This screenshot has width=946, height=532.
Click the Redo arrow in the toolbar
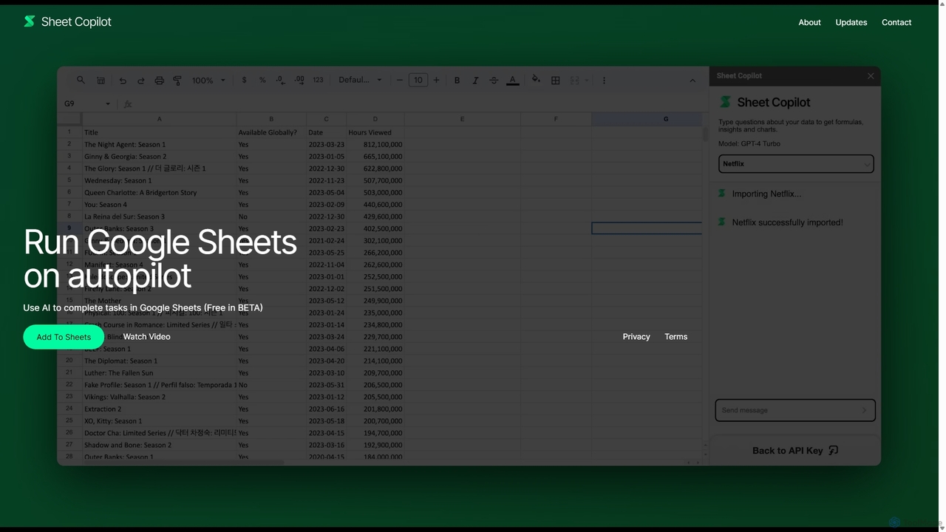140,80
